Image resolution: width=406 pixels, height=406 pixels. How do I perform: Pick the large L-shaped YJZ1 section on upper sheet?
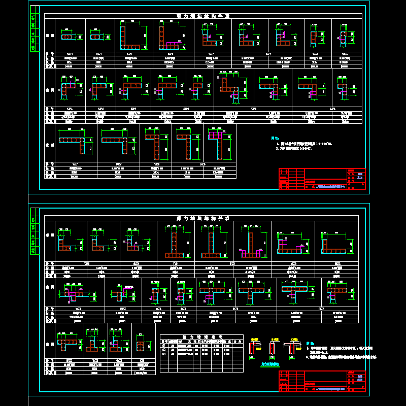click(129, 37)
